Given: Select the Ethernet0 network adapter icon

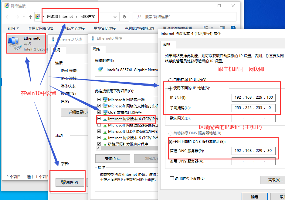Looking at the screenshot, I should (14, 43).
